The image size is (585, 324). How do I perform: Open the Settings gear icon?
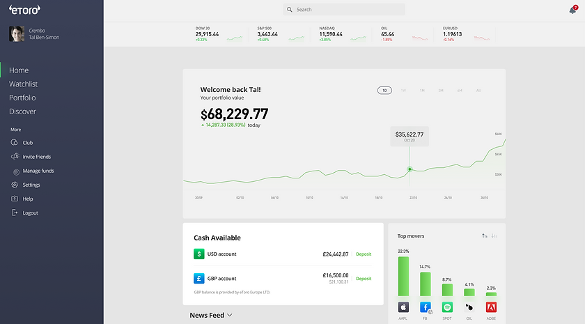click(15, 185)
